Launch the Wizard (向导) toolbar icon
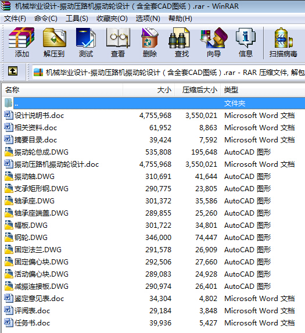The image size is (305, 333). click(214, 38)
